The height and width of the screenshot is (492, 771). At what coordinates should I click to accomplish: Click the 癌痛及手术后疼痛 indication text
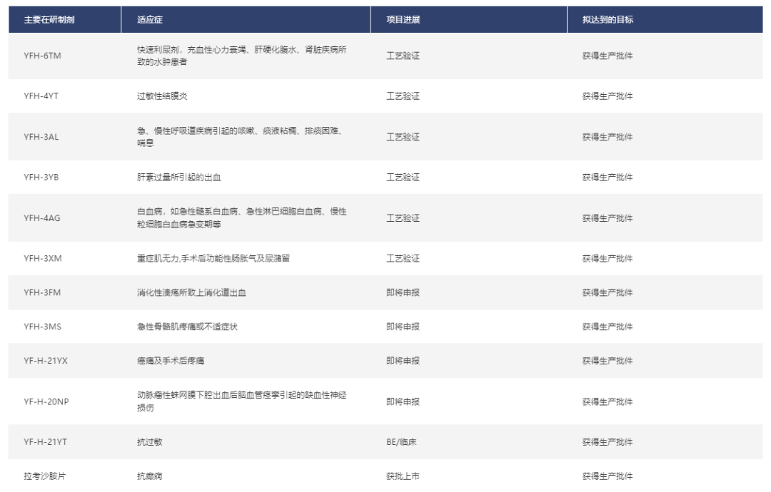[171, 361]
